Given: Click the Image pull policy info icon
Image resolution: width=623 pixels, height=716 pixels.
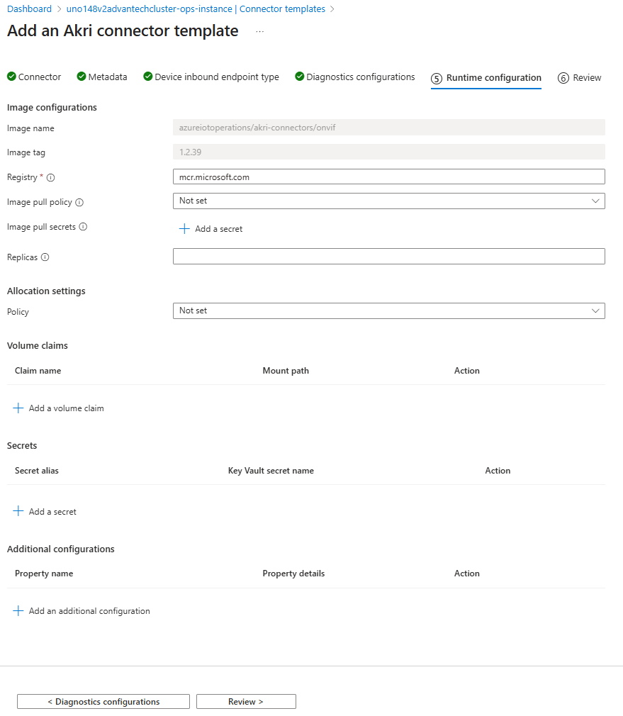Looking at the screenshot, I should (79, 202).
